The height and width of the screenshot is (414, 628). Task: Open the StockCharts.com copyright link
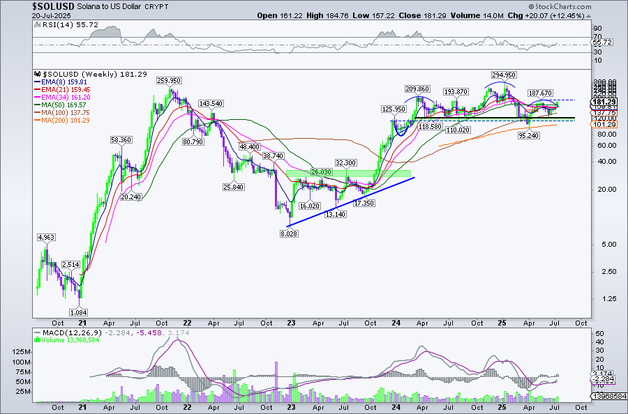click(560, 6)
